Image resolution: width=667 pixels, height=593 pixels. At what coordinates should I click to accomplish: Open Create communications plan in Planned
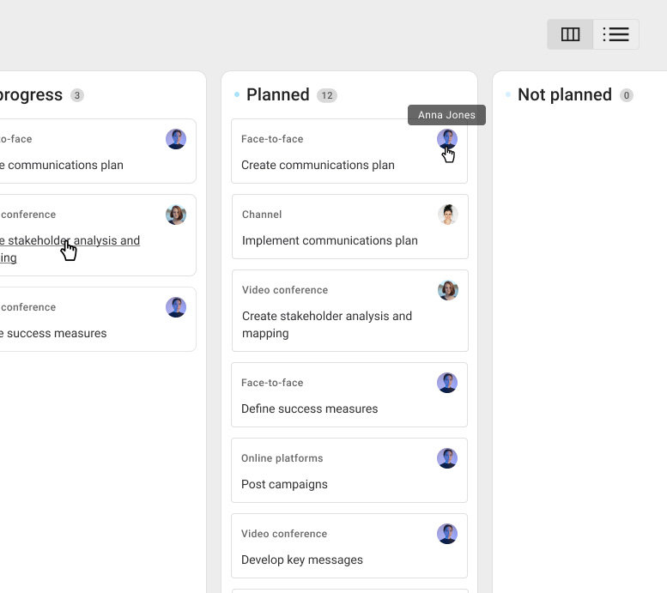click(318, 166)
